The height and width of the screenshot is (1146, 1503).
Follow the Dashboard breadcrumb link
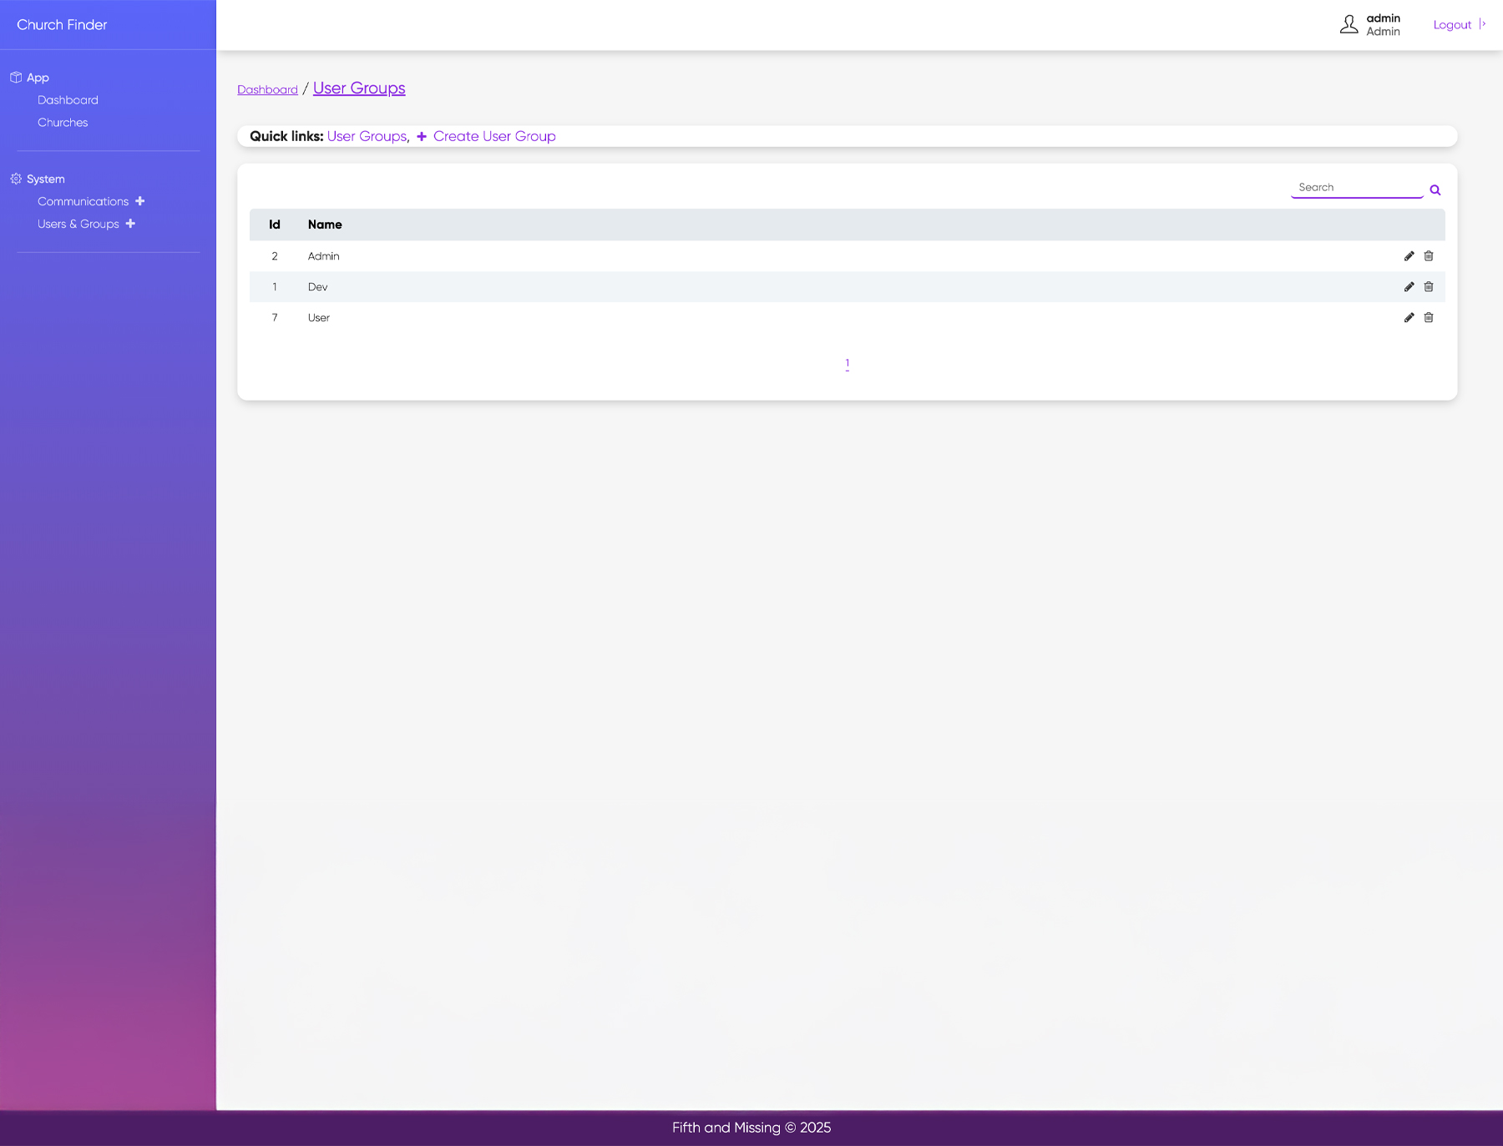tap(267, 88)
